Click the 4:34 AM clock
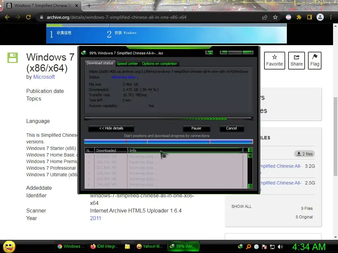 click(309, 247)
